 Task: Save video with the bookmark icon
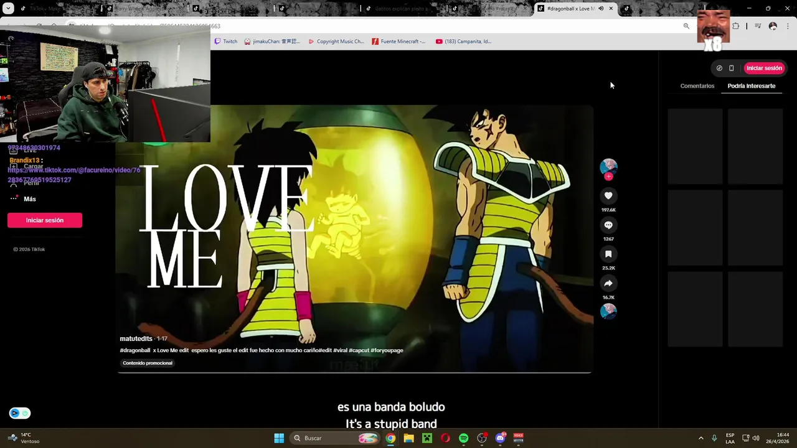tap(608, 254)
